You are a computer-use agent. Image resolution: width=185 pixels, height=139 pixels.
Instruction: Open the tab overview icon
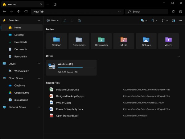click(55, 4)
